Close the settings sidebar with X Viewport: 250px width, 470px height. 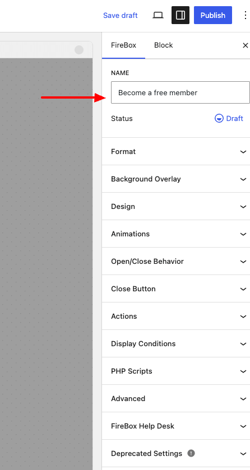(245, 45)
